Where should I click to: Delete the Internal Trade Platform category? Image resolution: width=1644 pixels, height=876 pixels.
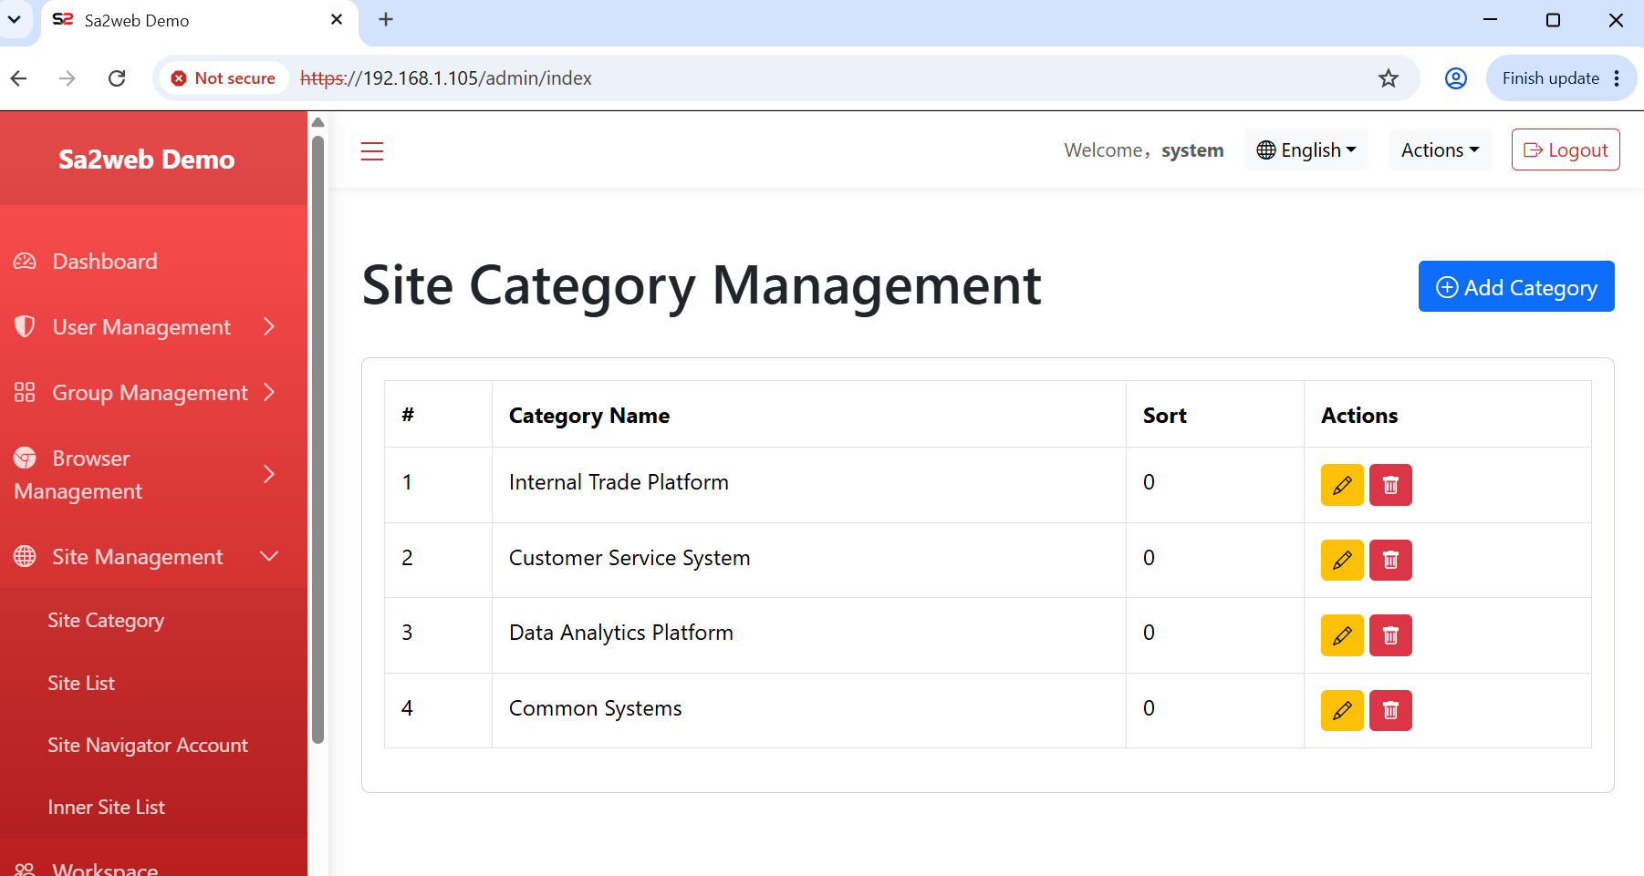click(x=1390, y=485)
